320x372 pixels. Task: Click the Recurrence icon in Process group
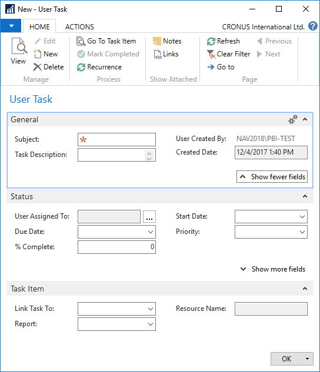click(81, 67)
